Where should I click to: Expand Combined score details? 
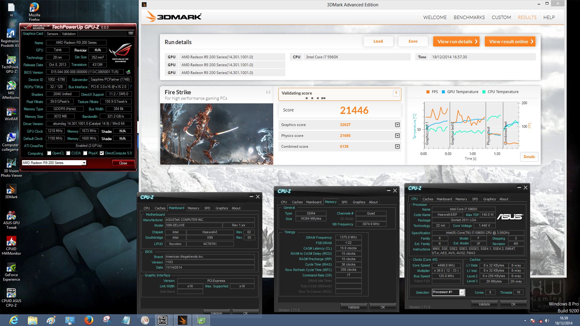click(x=397, y=147)
